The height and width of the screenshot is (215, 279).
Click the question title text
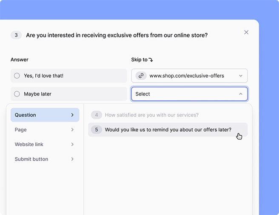coord(117,35)
